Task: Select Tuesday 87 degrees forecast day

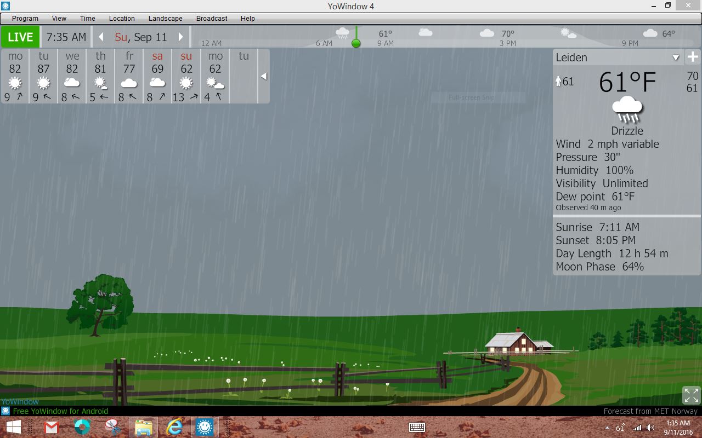Action: pos(44,76)
